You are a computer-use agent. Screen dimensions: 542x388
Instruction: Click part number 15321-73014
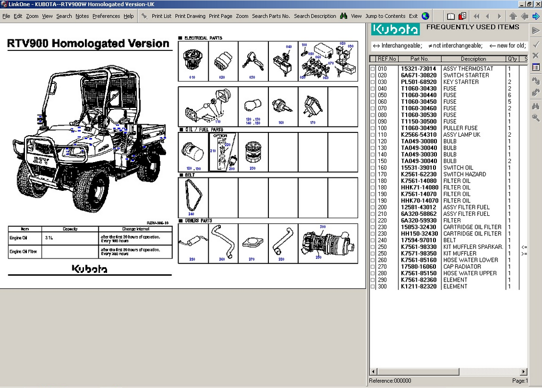point(418,69)
